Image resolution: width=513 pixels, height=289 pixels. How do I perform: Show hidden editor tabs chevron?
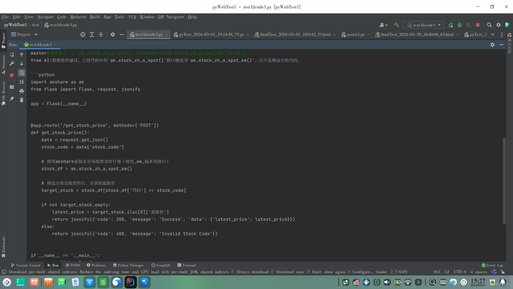click(493, 35)
